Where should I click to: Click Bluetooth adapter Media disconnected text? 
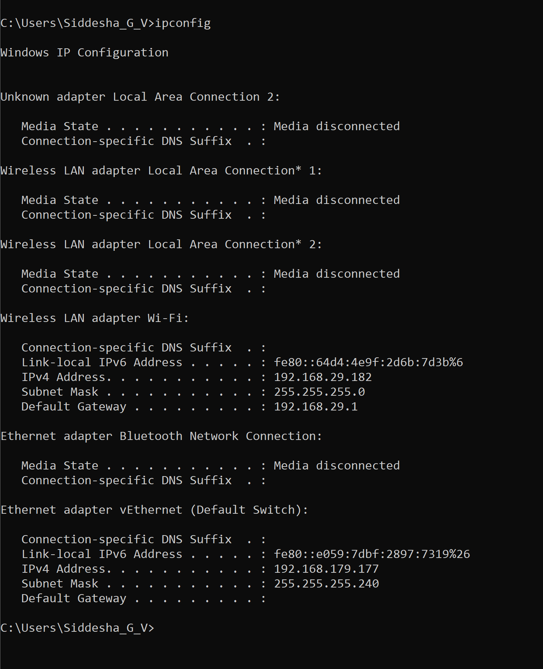pyautogui.click(x=337, y=465)
